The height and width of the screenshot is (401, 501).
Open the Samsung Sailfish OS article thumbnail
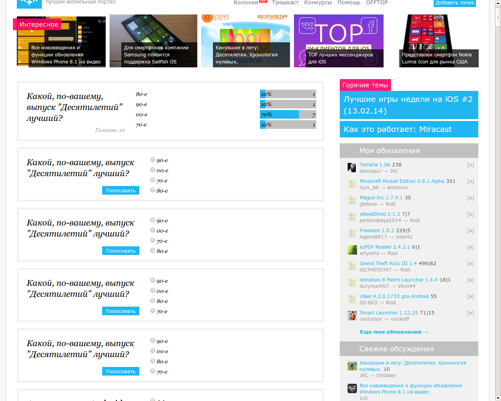(153, 41)
